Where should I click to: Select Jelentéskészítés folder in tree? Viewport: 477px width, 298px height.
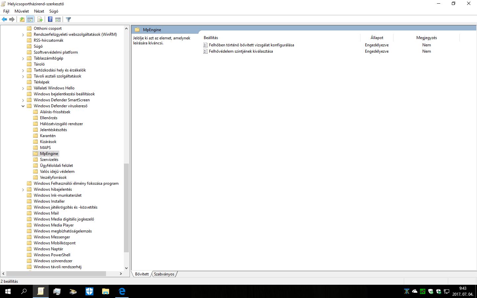53,130
